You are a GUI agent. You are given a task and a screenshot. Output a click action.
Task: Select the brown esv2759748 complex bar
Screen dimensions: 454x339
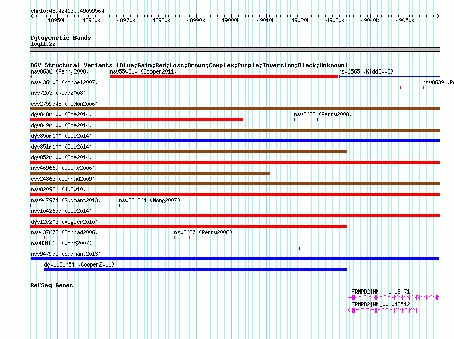pyautogui.click(x=235, y=109)
